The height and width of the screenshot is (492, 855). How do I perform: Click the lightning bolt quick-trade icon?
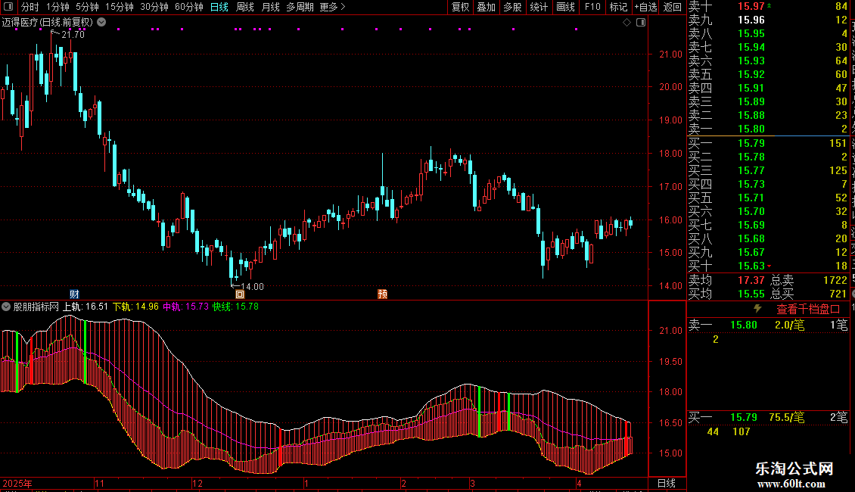point(757,309)
